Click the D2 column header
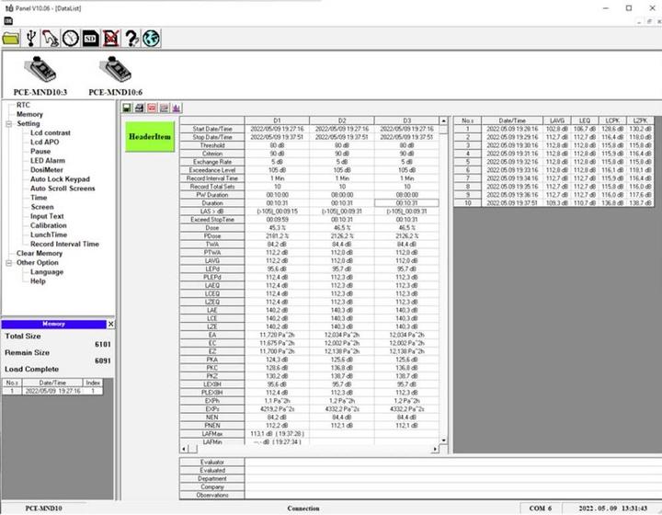The width and height of the screenshot is (662, 515). pyautogui.click(x=342, y=120)
